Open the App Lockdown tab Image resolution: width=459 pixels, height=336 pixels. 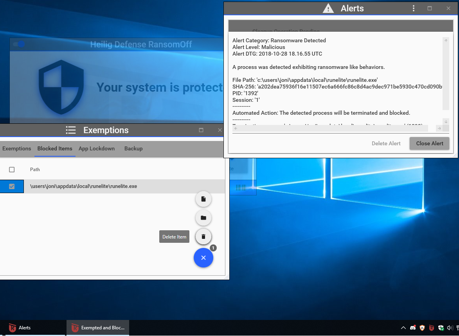(x=97, y=148)
